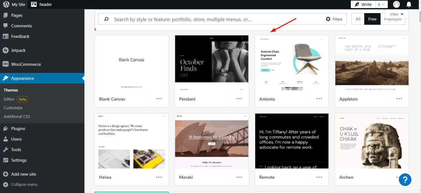This screenshot has height=193, width=421.
Task: Open the Archeo statue theme thumbnail
Action: [x=372, y=141]
